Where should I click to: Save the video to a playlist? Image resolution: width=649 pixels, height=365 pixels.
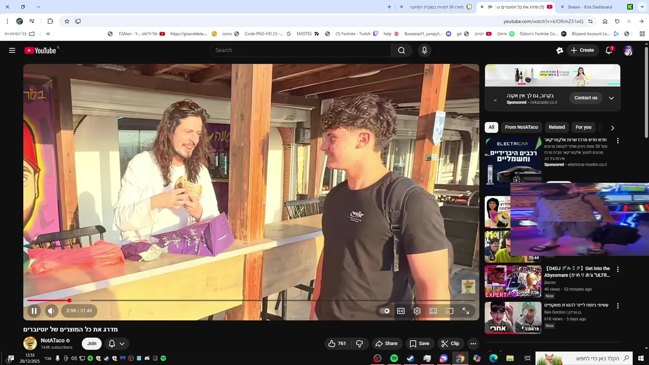[419, 343]
